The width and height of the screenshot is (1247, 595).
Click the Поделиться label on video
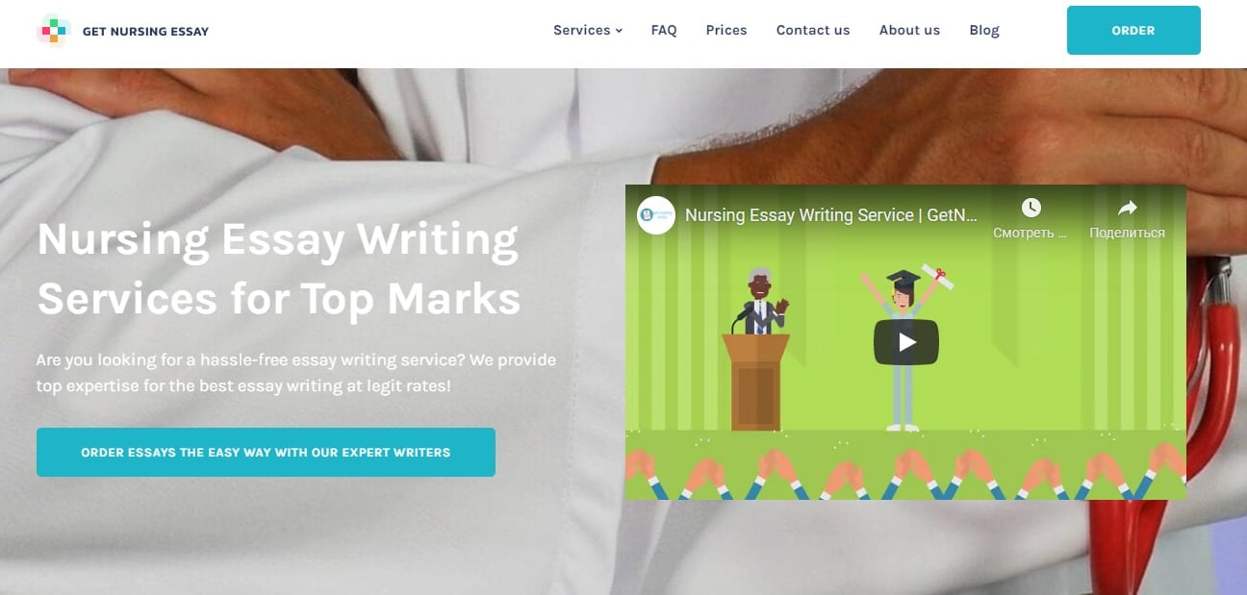coord(1127,233)
